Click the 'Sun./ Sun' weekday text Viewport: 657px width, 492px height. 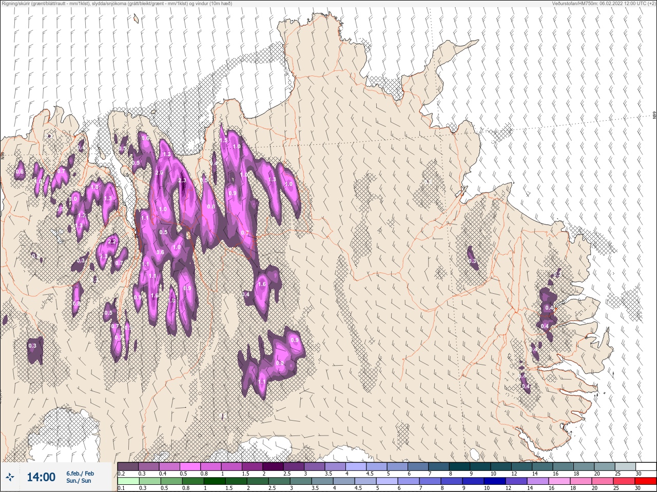(79, 481)
